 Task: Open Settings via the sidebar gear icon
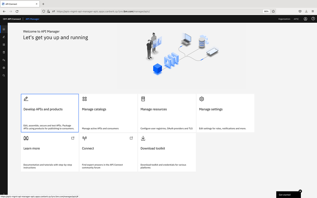click(x=3, y=68)
